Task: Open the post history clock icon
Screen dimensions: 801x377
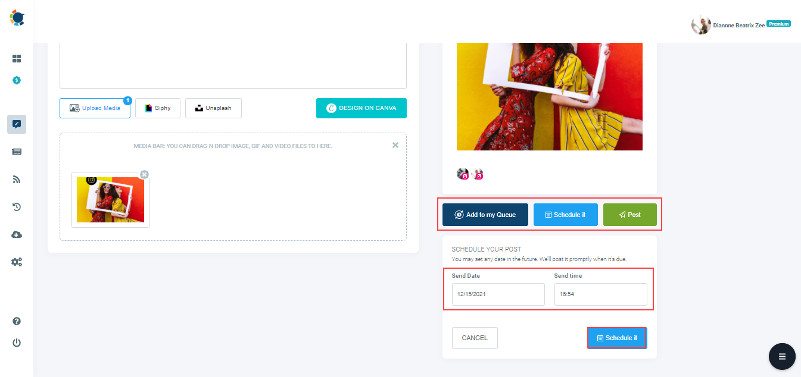Action: [x=17, y=207]
